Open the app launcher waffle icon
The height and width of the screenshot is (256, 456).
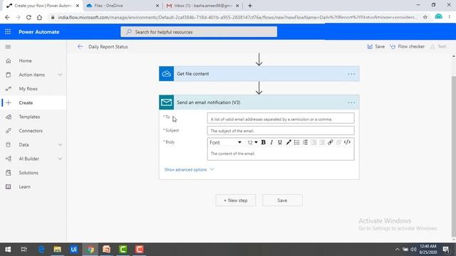[x=8, y=31]
